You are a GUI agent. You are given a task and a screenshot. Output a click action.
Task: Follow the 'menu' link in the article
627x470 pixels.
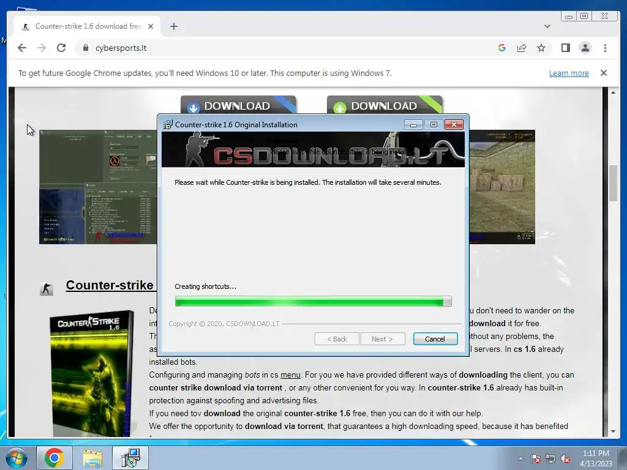[290, 375]
